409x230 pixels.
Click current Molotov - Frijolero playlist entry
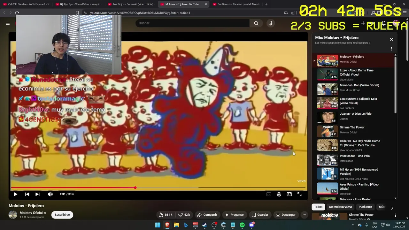coord(353,60)
